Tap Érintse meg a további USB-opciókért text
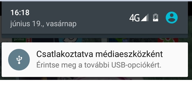Screen dimensions: 192x108 click(99, 65)
